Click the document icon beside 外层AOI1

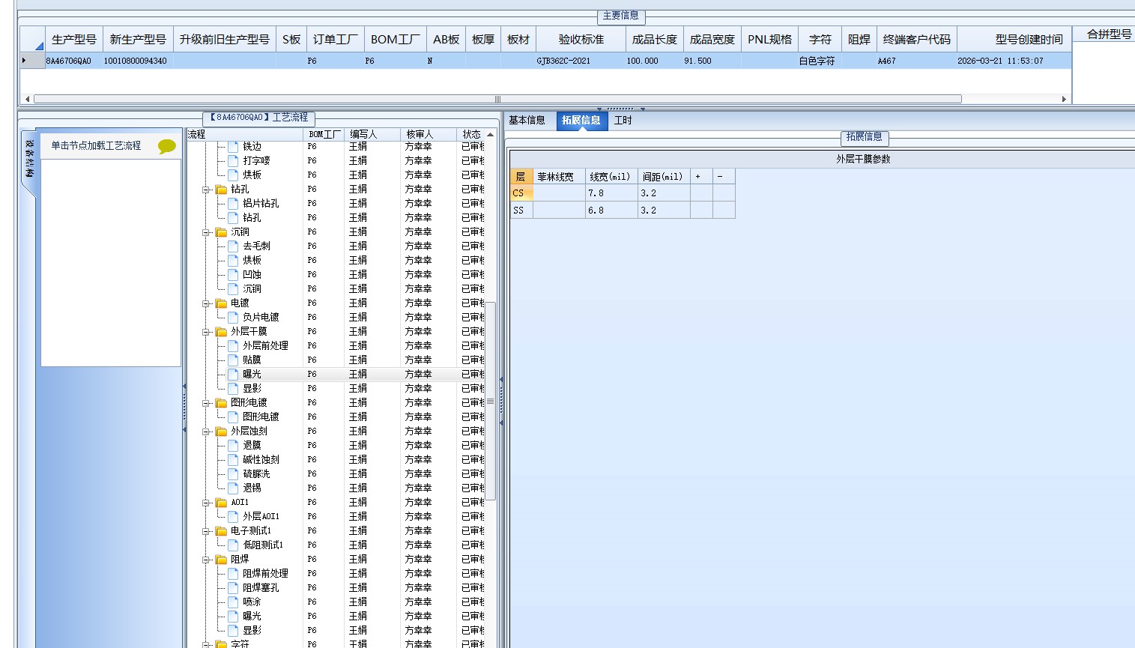coord(233,516)
